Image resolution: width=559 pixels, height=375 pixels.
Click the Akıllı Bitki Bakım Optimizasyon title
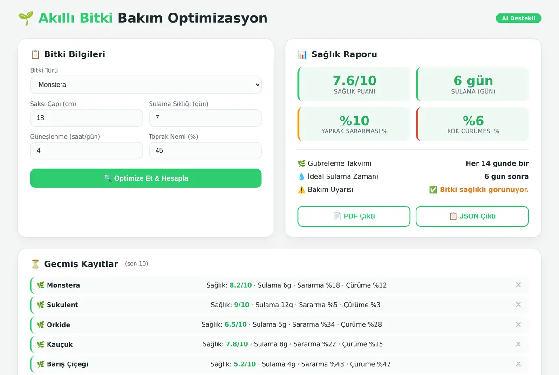point(153,18)
